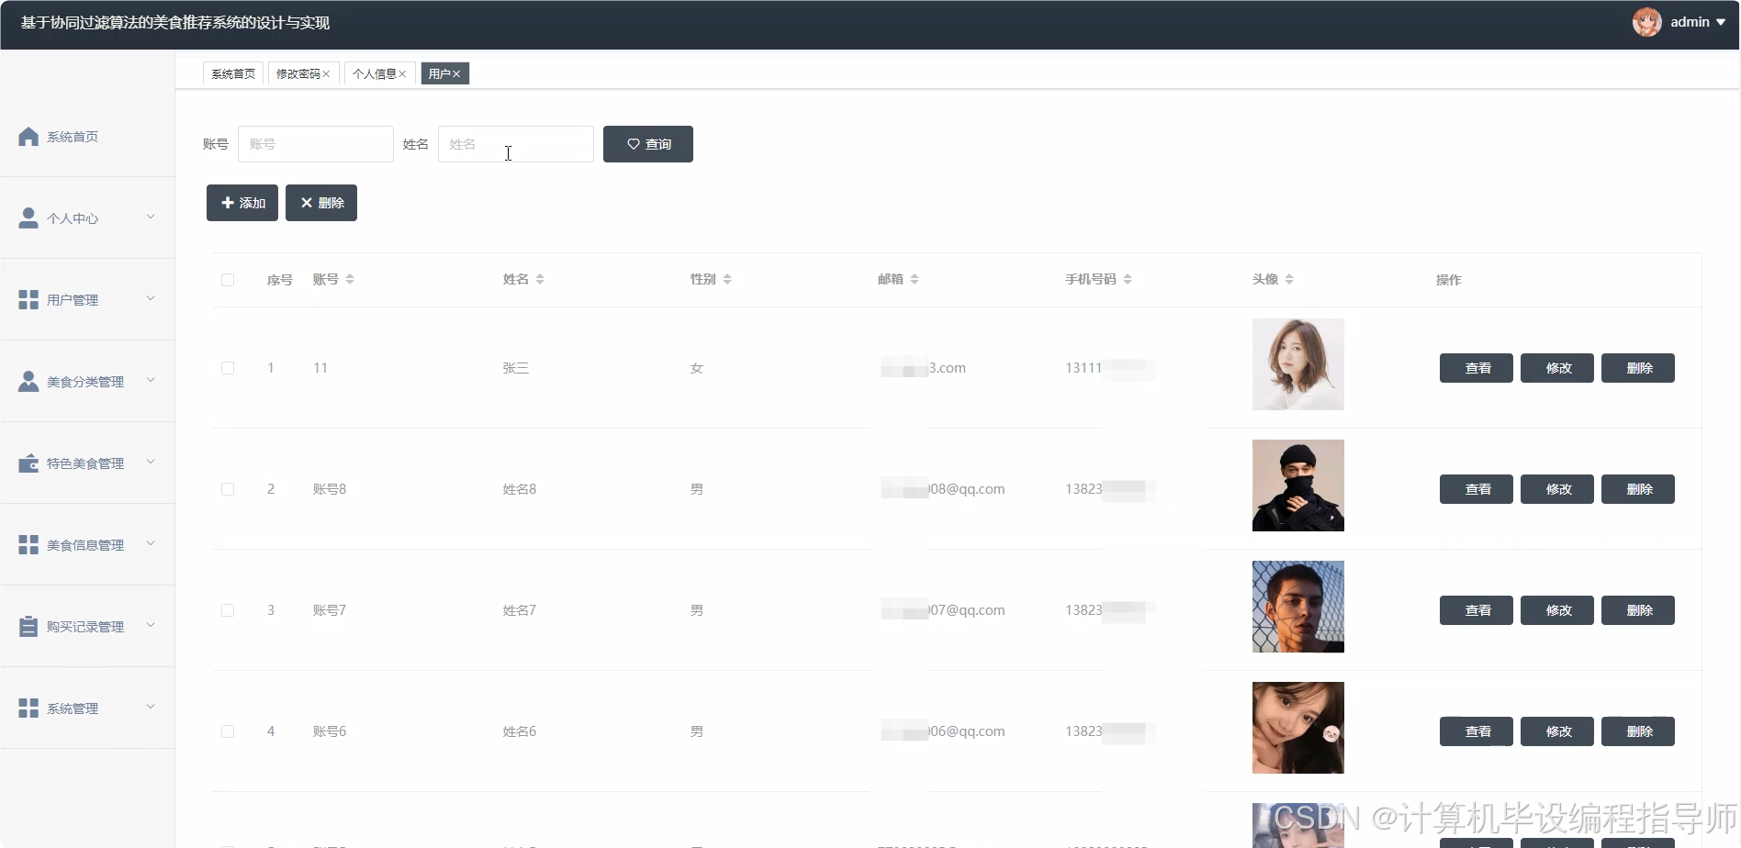
Task: Close the 个人信息 tab with its X
Action: 402,74
